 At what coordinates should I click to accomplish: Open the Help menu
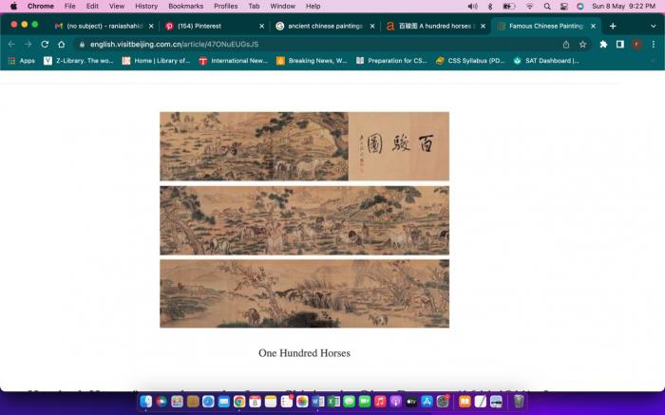point(313,6)
